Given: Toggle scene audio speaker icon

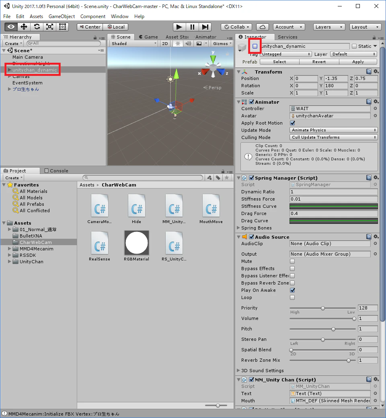Looking at the screenshot, I should 188,43.
